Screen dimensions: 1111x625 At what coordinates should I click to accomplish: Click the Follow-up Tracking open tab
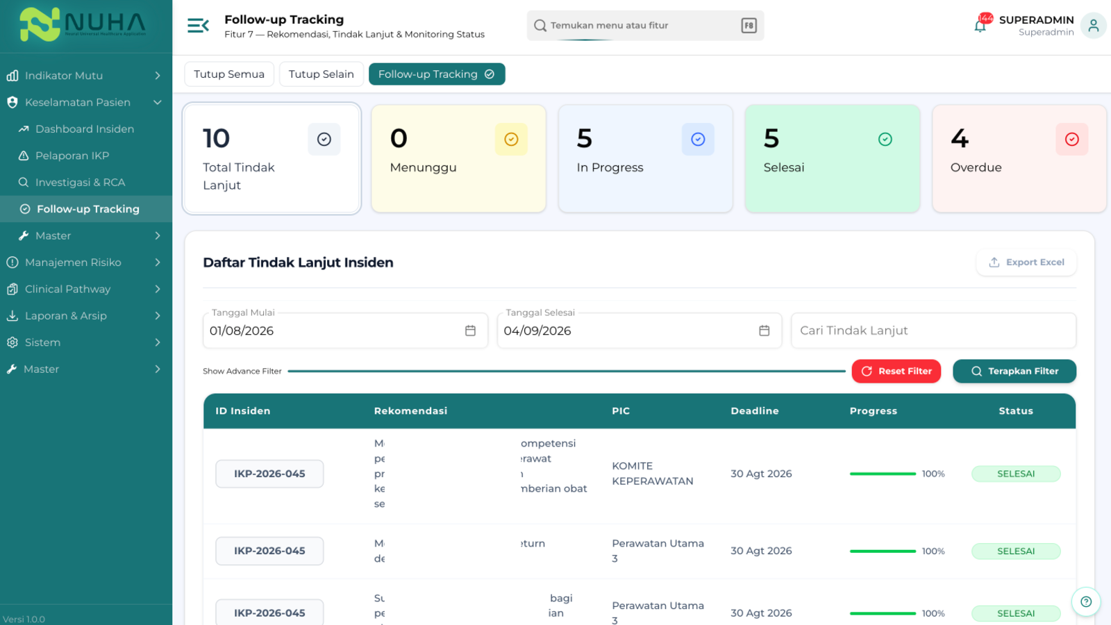tap(437, 74)
